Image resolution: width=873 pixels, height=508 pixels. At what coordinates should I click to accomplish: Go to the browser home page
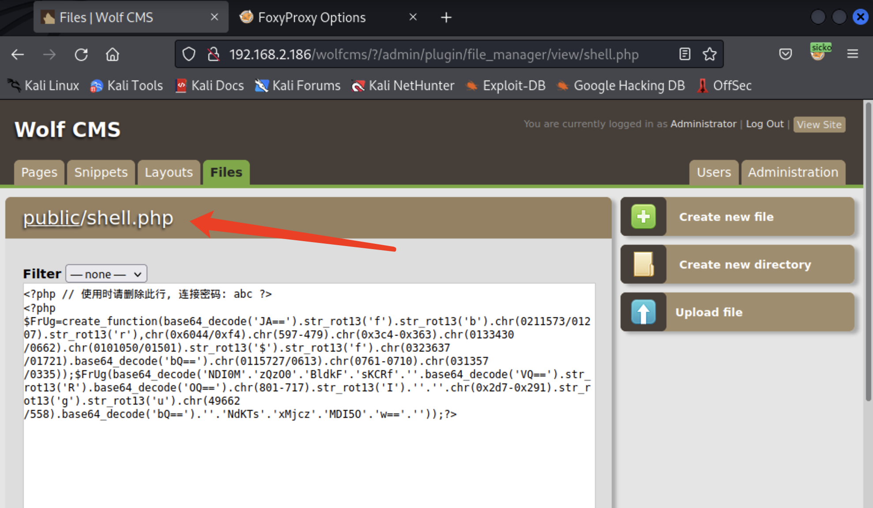[x=113, y=55]
